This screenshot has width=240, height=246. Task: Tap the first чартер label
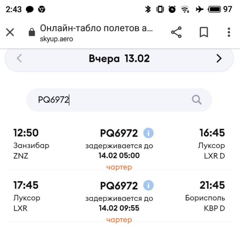point(119,167)
